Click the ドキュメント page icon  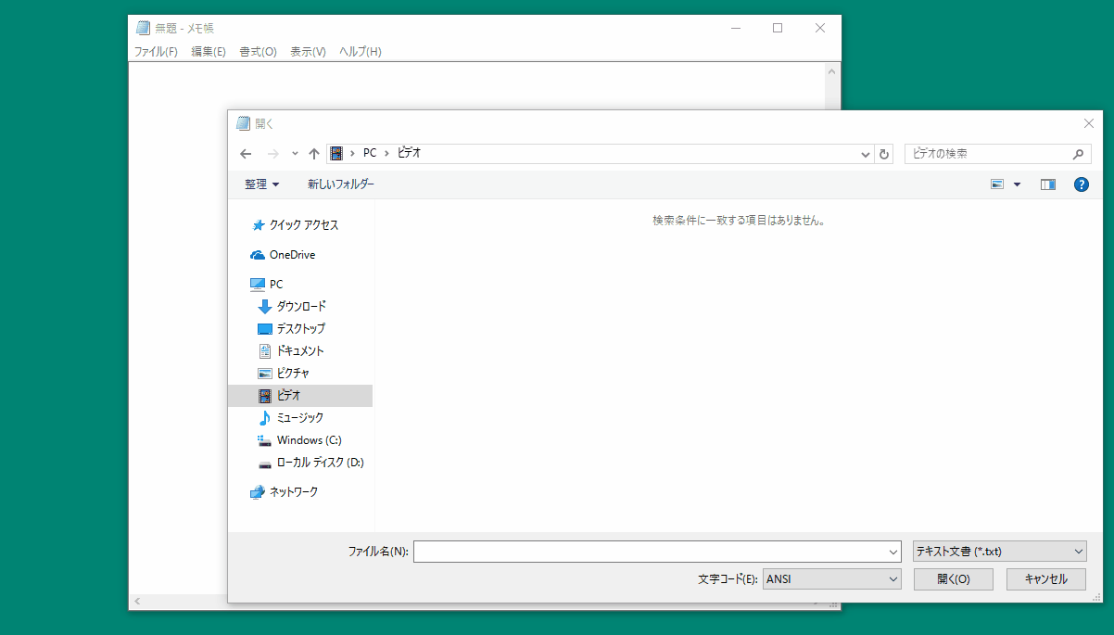click(x=265, y=350)
